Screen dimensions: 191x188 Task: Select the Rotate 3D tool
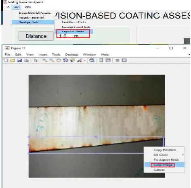pos(65,61)
